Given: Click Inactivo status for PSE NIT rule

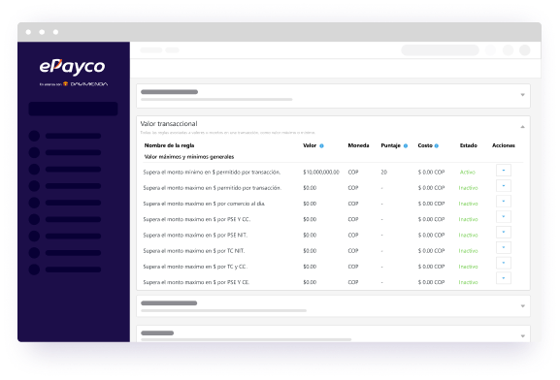Looking at the screenshot, I should point(468,236).
